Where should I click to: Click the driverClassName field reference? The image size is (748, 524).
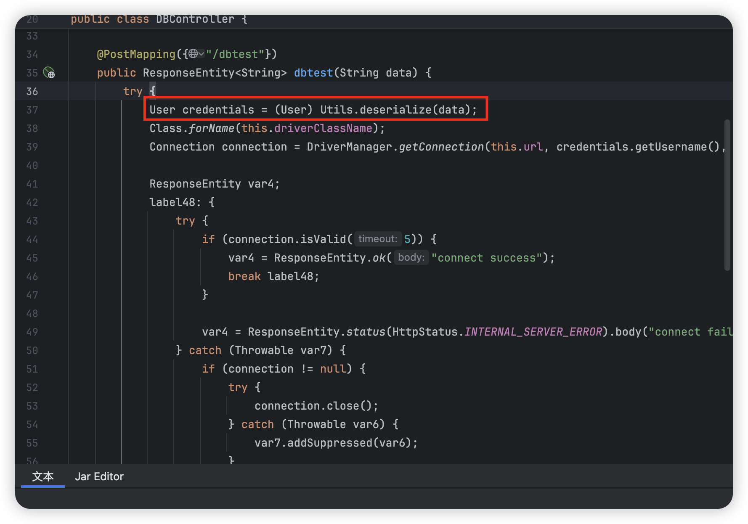pos(323,128)
